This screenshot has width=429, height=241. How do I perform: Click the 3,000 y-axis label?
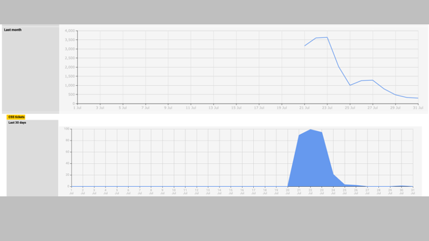click(x=70, y=49)
